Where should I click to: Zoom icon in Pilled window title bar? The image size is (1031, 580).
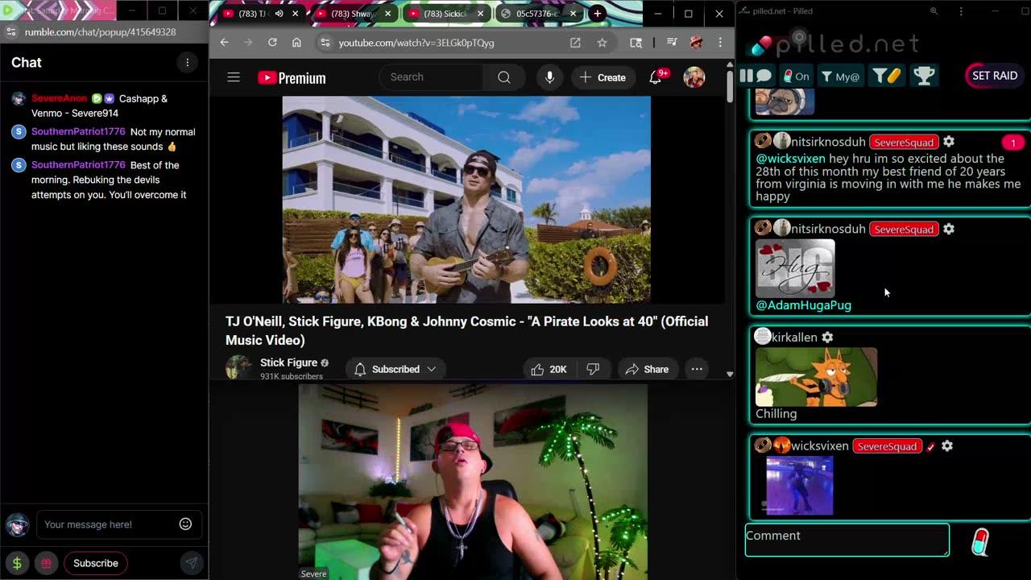click(934, 11)
